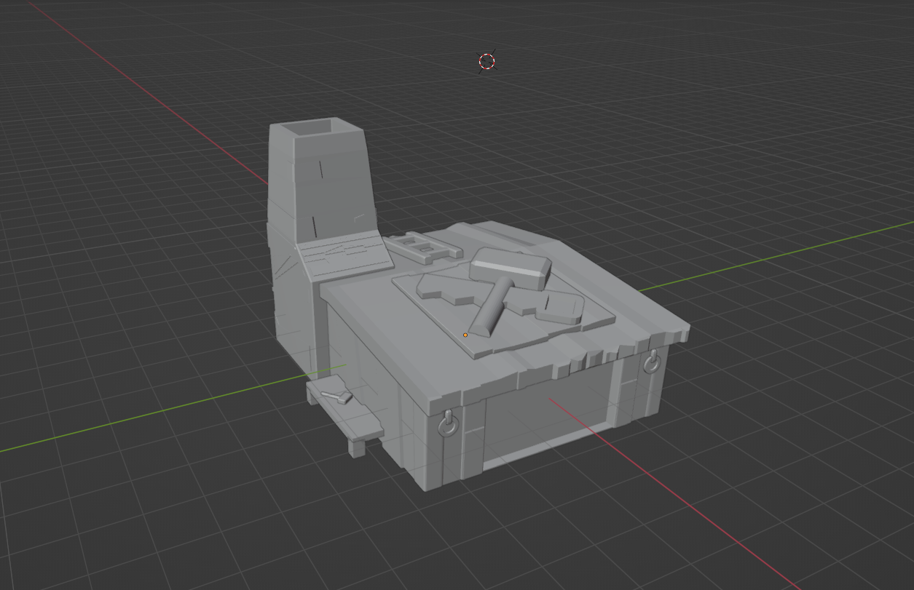Click the orange object origin dot

(465, 335)
